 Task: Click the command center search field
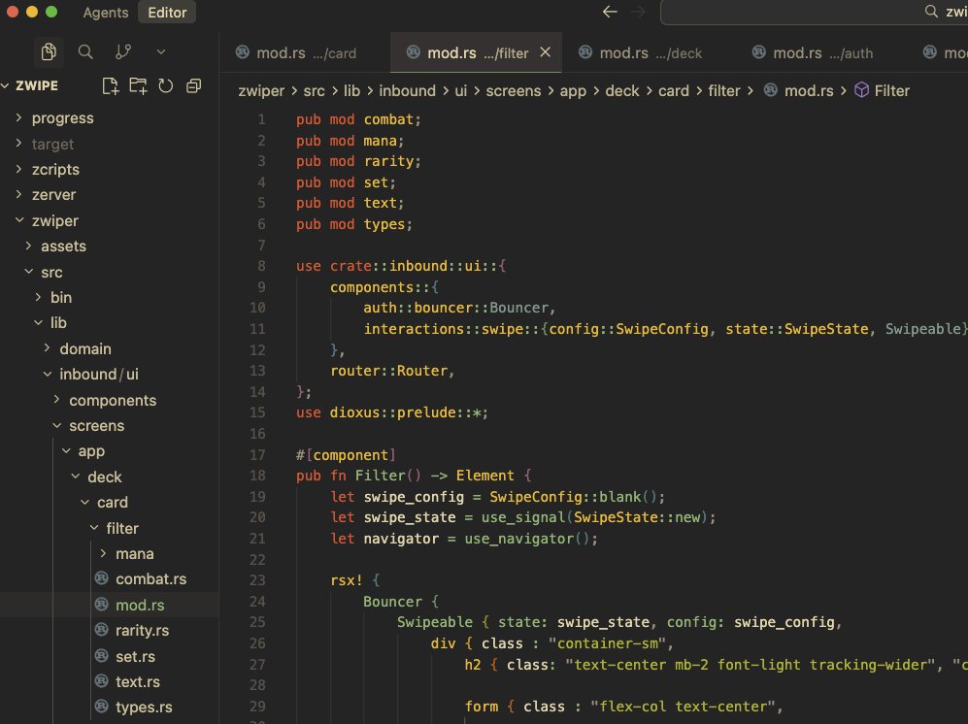tap(814, 12)
